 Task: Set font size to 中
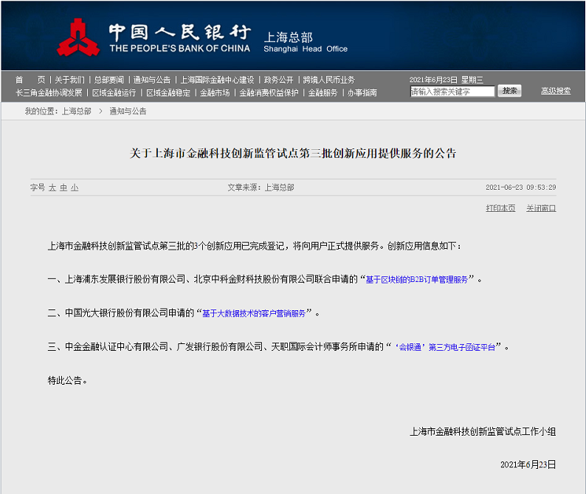63,188
